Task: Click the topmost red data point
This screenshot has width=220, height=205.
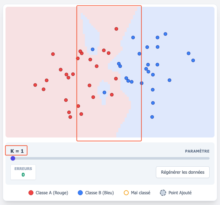Action: click(x=116, y=29)
